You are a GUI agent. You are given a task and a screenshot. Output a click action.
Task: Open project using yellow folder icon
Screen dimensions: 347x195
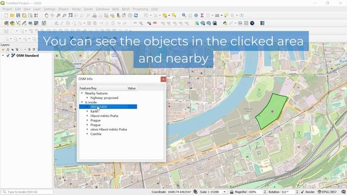(12, 15)
